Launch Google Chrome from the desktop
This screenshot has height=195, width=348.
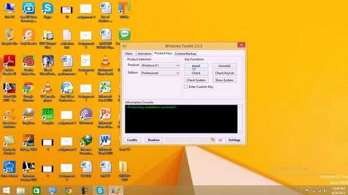tap(28, 92)
